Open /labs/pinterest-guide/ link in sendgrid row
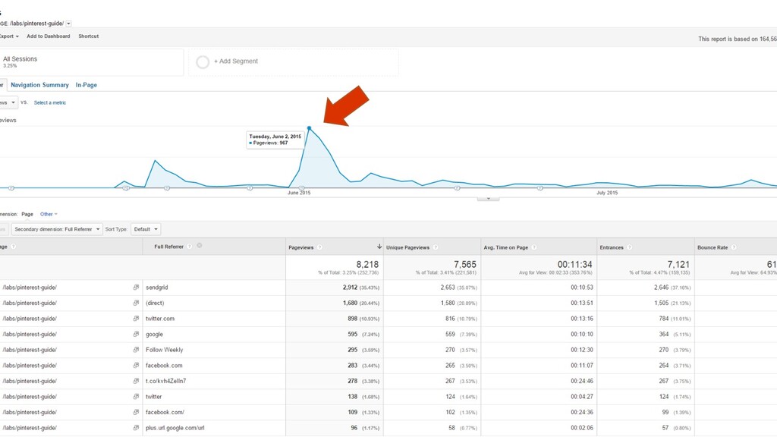The height and width of the screenshot is (437, 777). click(30, 288)
